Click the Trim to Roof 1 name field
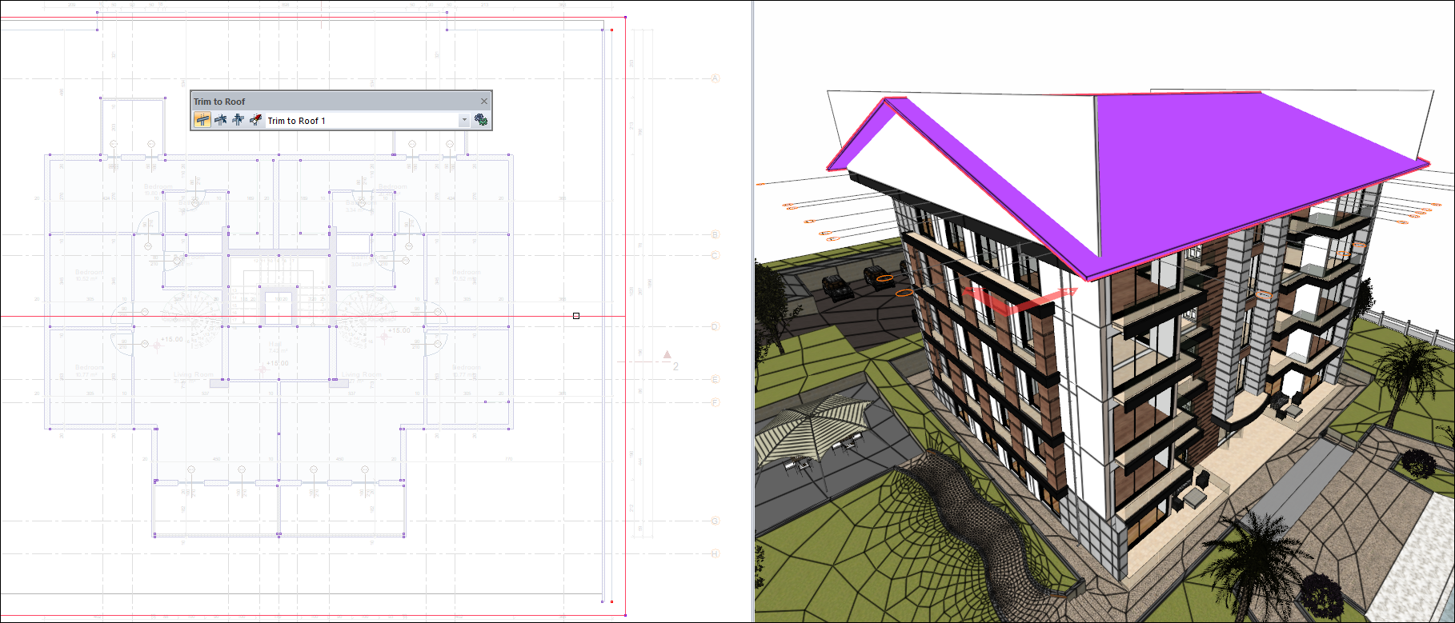This screenshot has width=1455, height=623. click(360, 121)
